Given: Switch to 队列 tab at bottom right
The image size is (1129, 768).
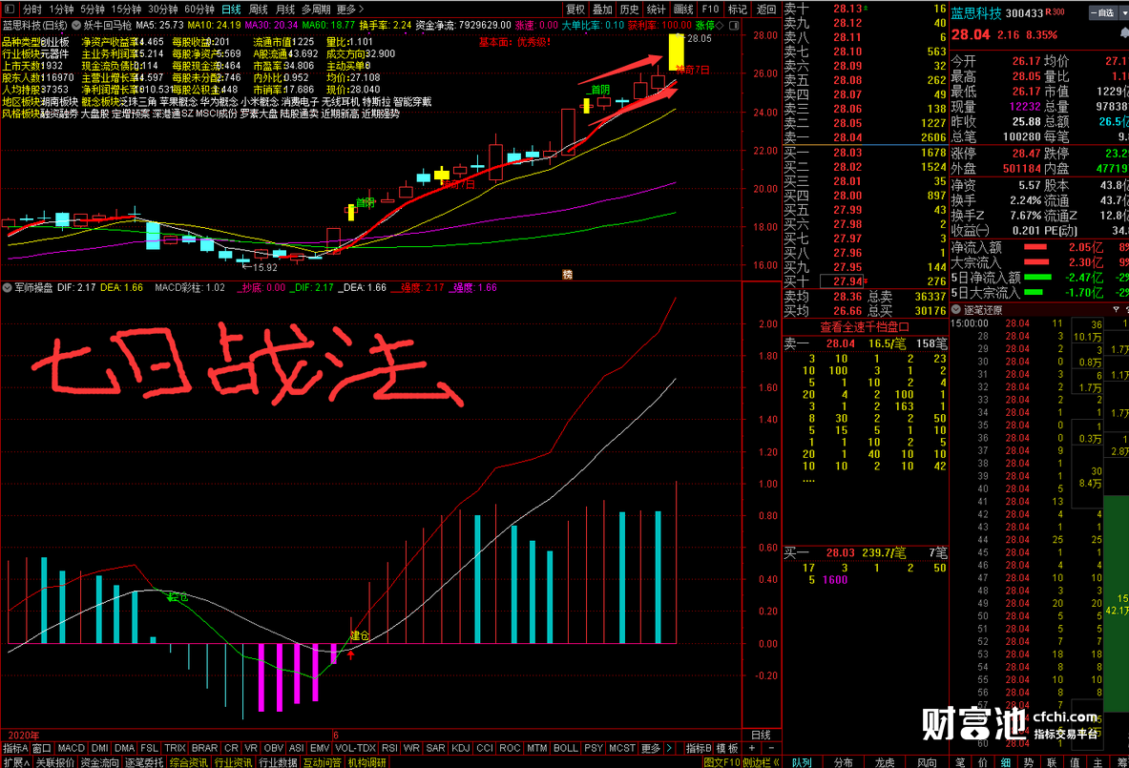Looking at the screenshot, I should point(802,762).
